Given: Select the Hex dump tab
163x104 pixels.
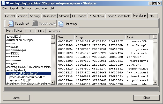Looking at the screenshot, I should tap(139, 16).
